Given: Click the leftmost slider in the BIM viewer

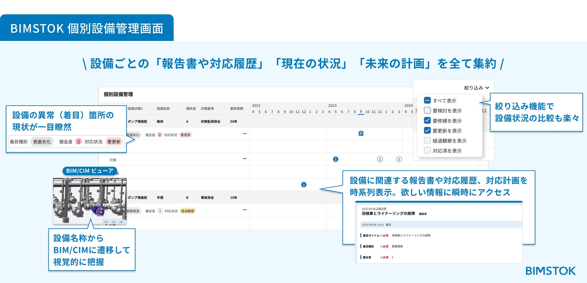Looking at the screenshot, I should click(x=106, y=221).
